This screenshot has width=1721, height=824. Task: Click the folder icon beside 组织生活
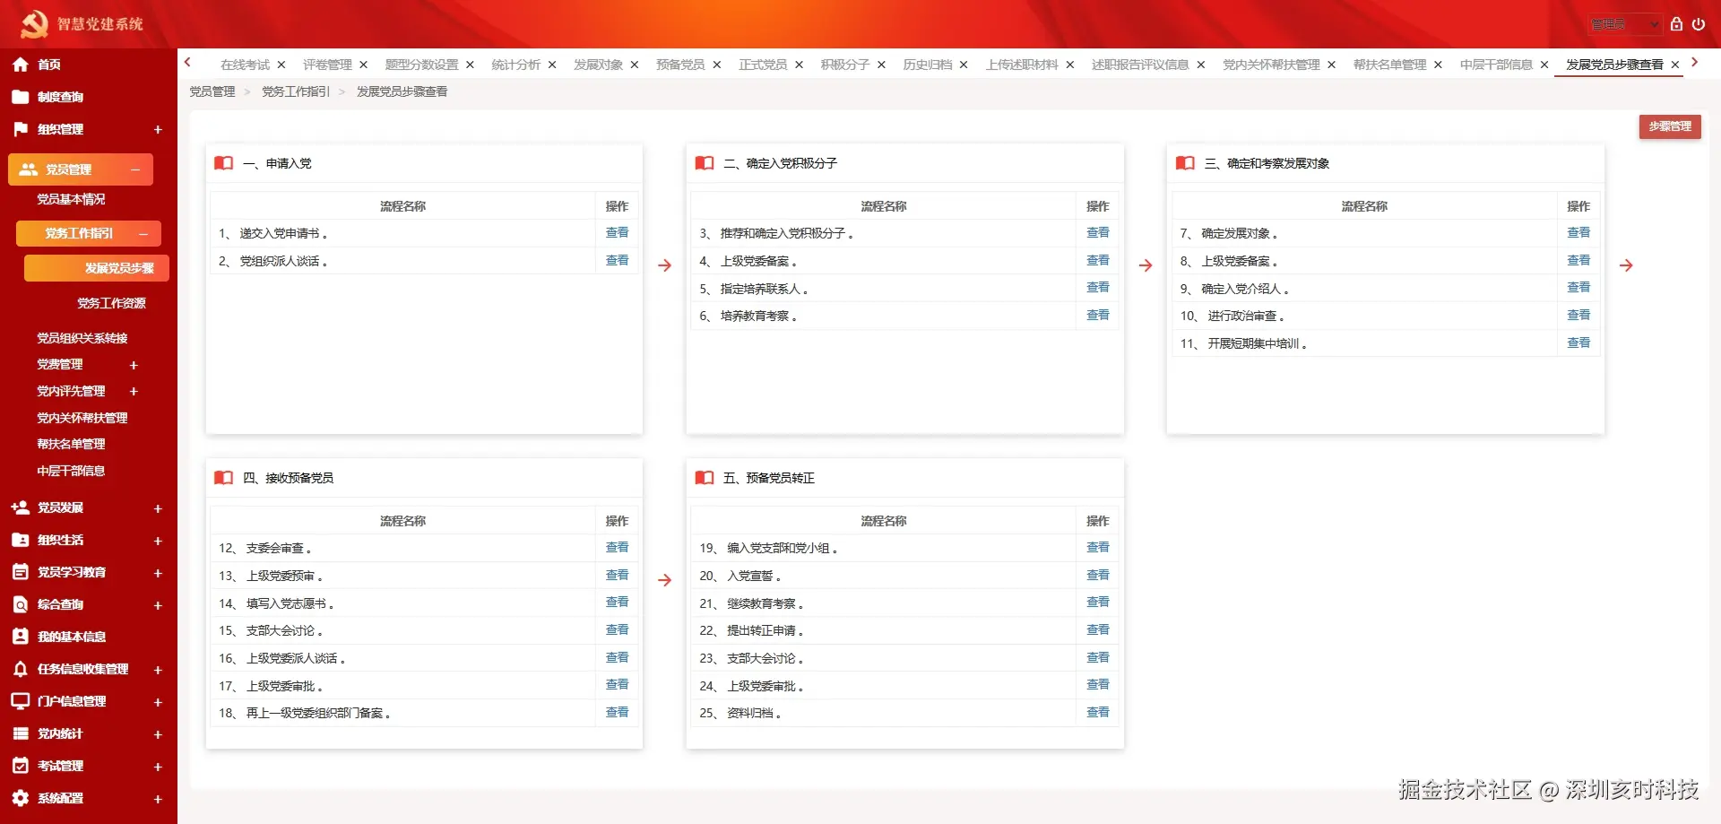point(21,540)
